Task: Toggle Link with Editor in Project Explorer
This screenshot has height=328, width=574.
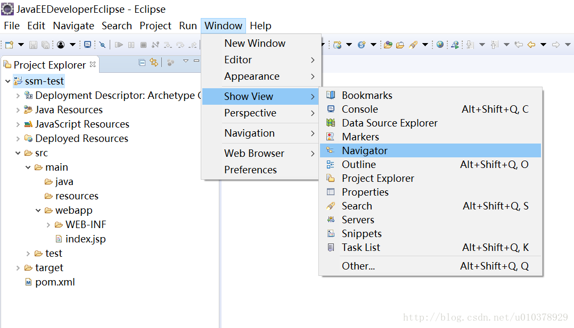Action: pos(154,63)
